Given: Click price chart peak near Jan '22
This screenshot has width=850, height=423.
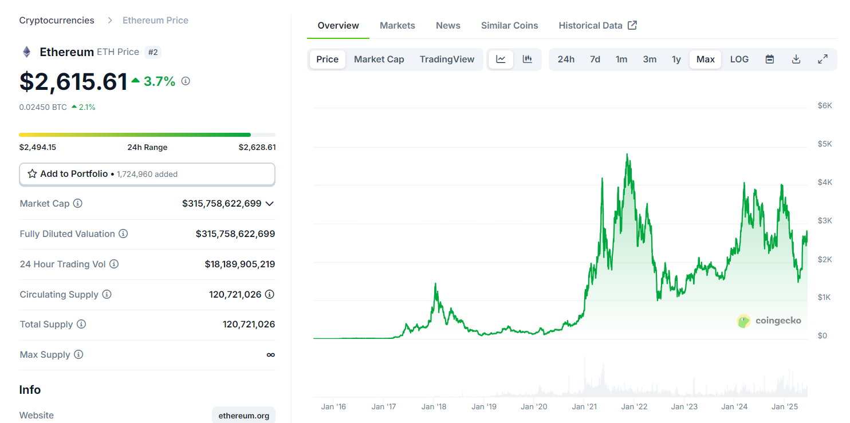Looking at the screenshot, I should pos(628,155).
